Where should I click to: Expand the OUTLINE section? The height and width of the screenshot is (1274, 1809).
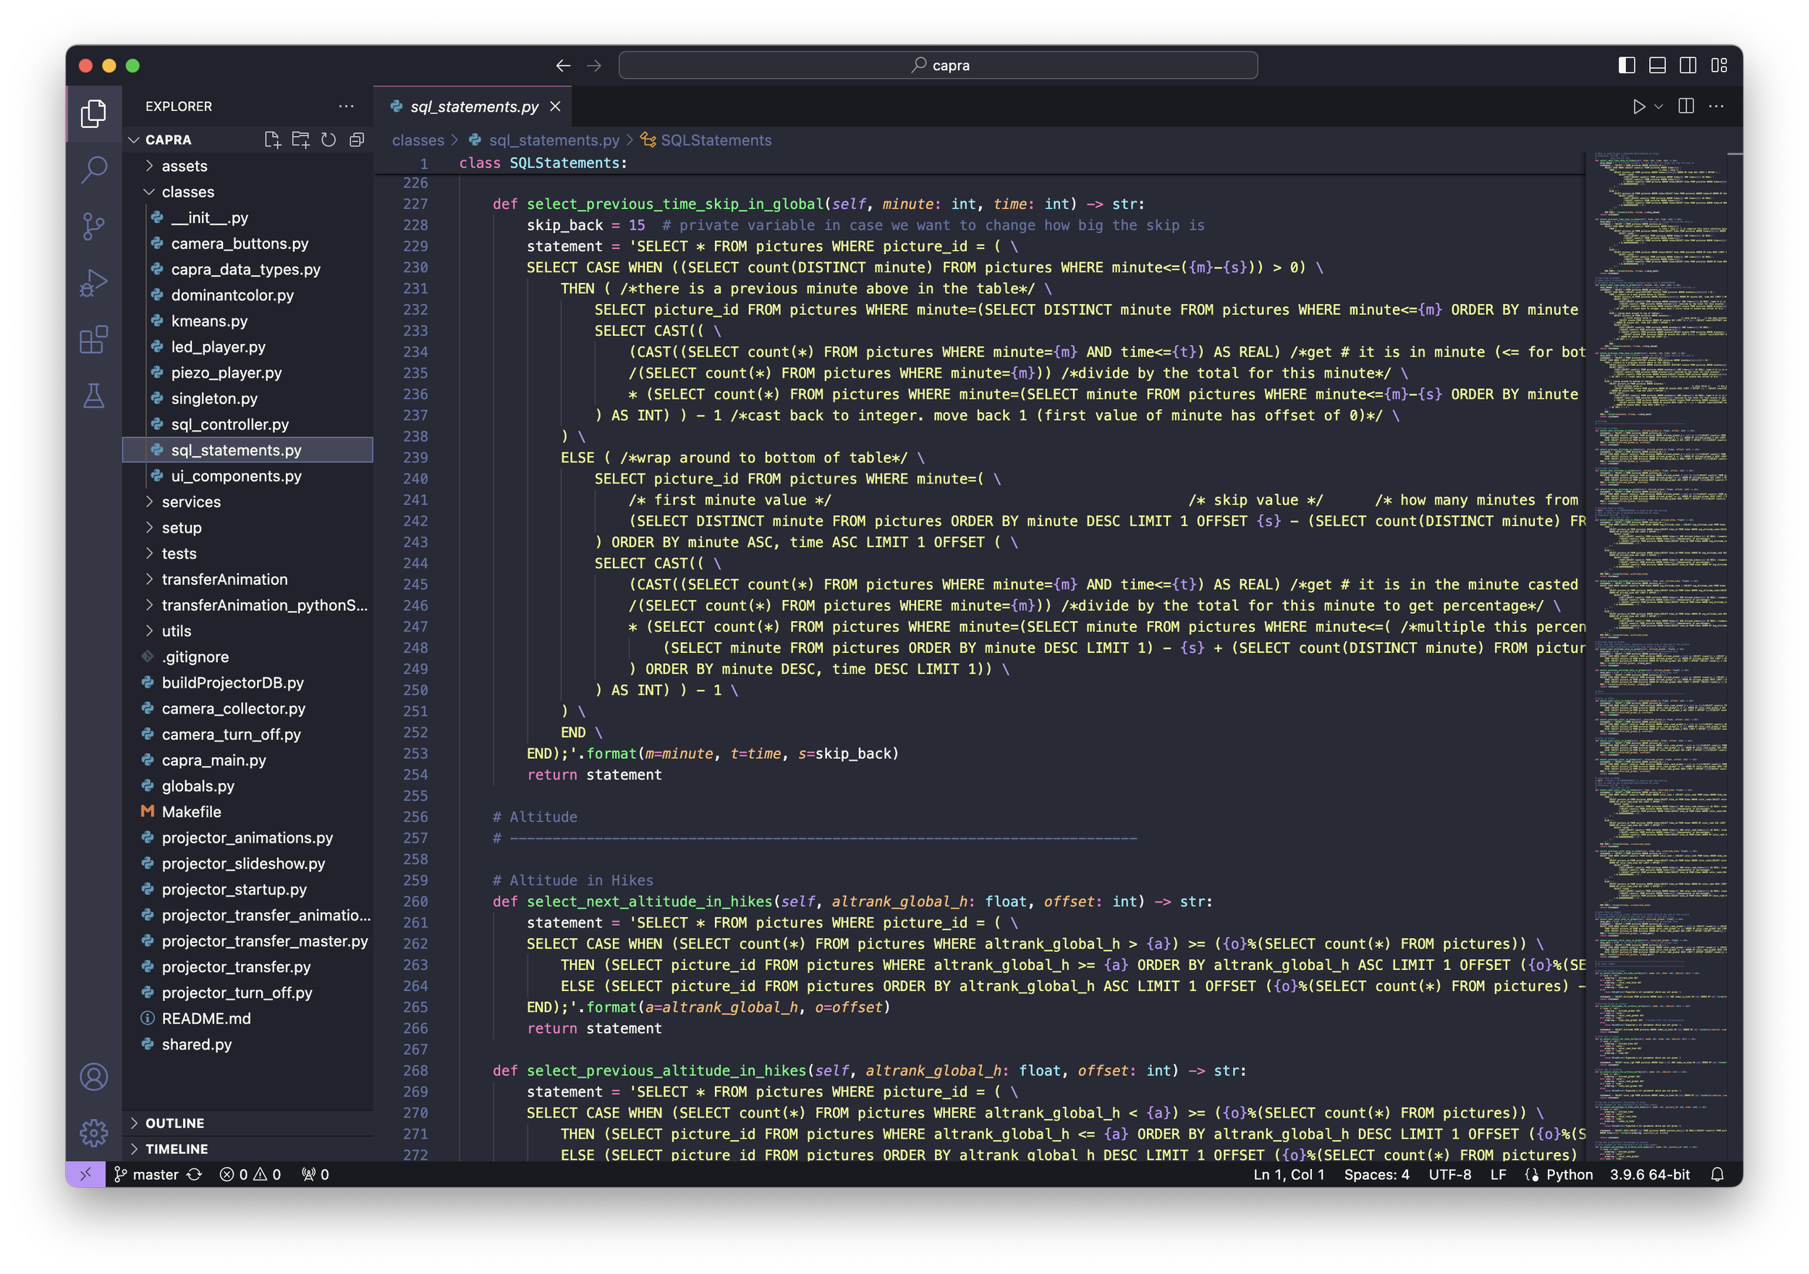(174, 1123)
